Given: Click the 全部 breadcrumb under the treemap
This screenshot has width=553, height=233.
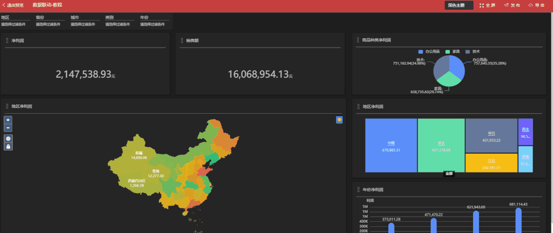Looking at the screenshot, I should (449, 174).
